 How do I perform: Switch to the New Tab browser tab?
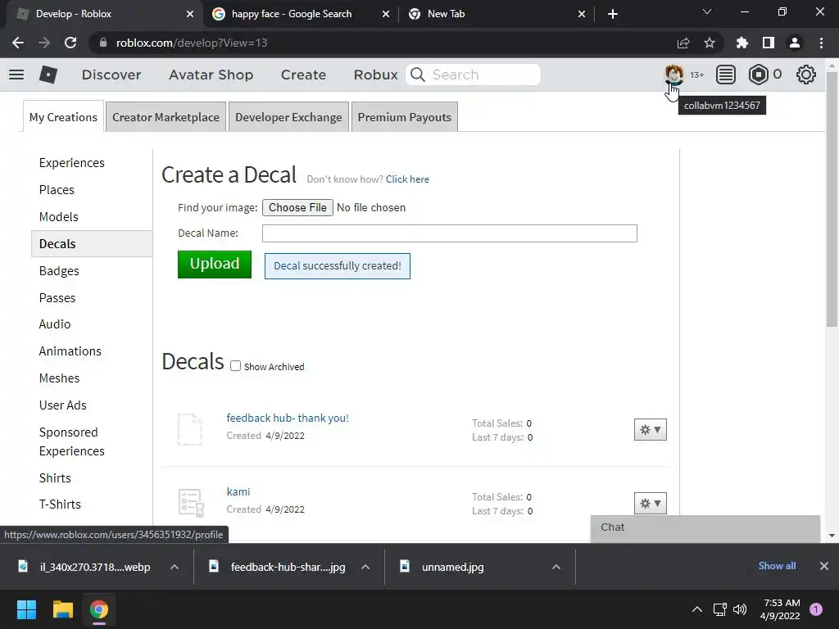446,14
